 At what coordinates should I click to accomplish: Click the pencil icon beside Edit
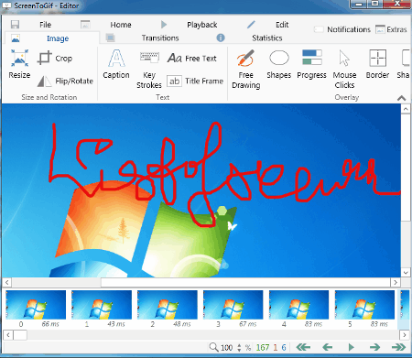tap(251, 25)
